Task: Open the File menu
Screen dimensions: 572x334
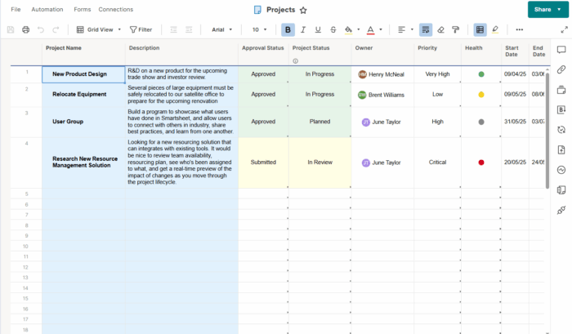Action: tap(16, 10)
